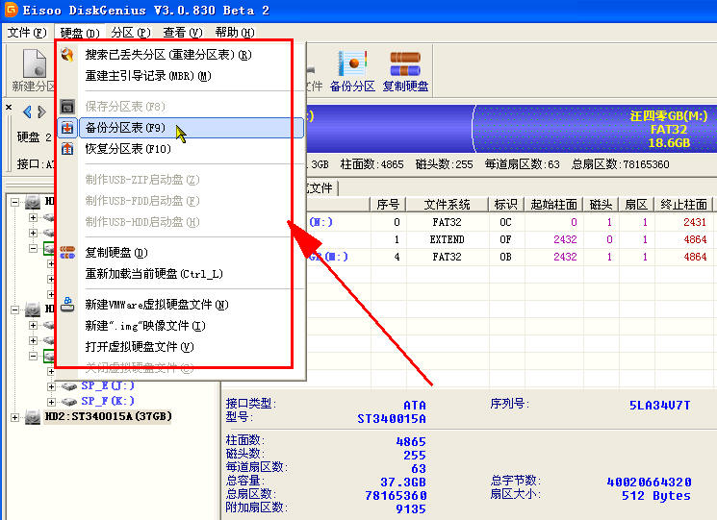This screenshot has height=520, width=717.
Task: Select the EXTEND partition row
Action: point(510,239)
